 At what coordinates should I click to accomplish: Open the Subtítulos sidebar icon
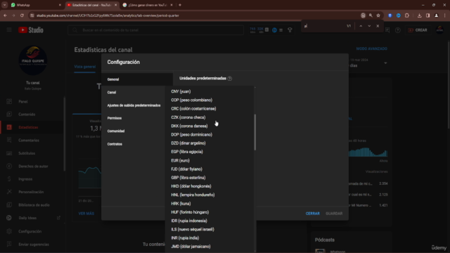tap(9, 153)
